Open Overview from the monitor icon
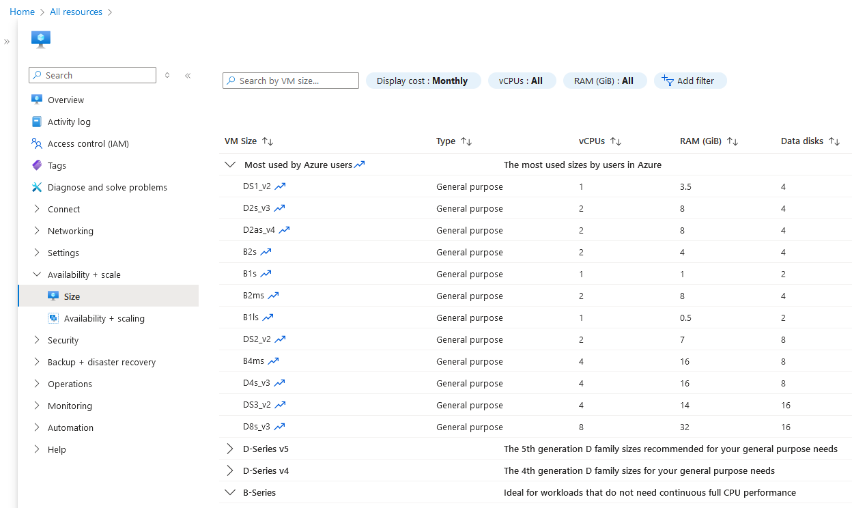The image size is (852, 508). click(x=37, y=100)
